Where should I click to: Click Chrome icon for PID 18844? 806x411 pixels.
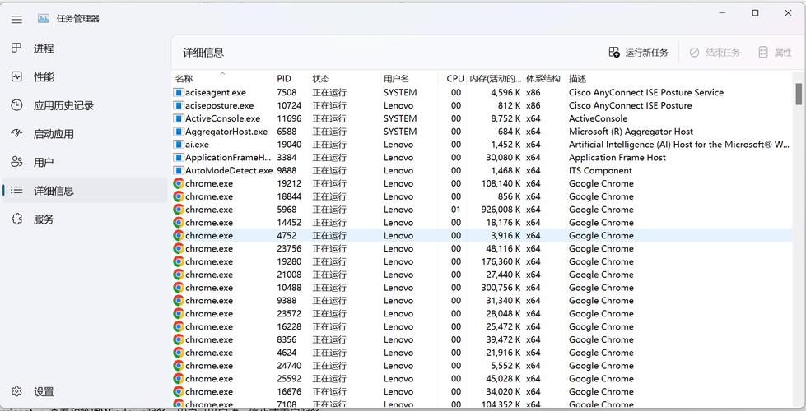click(179, 196)
